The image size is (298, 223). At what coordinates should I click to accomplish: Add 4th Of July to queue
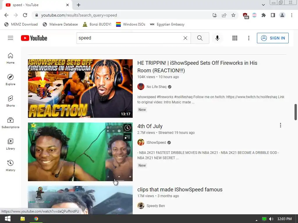(127, 137)
